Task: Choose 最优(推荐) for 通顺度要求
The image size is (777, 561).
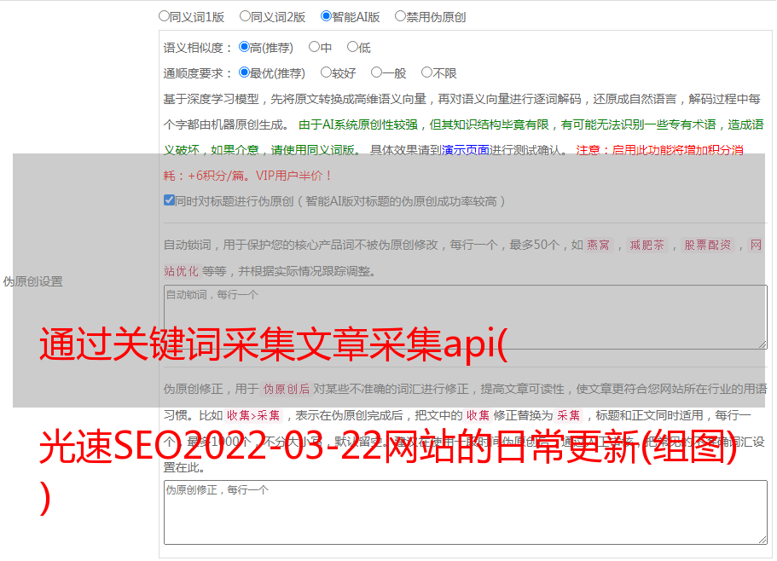Action: (x=244, y=72)
